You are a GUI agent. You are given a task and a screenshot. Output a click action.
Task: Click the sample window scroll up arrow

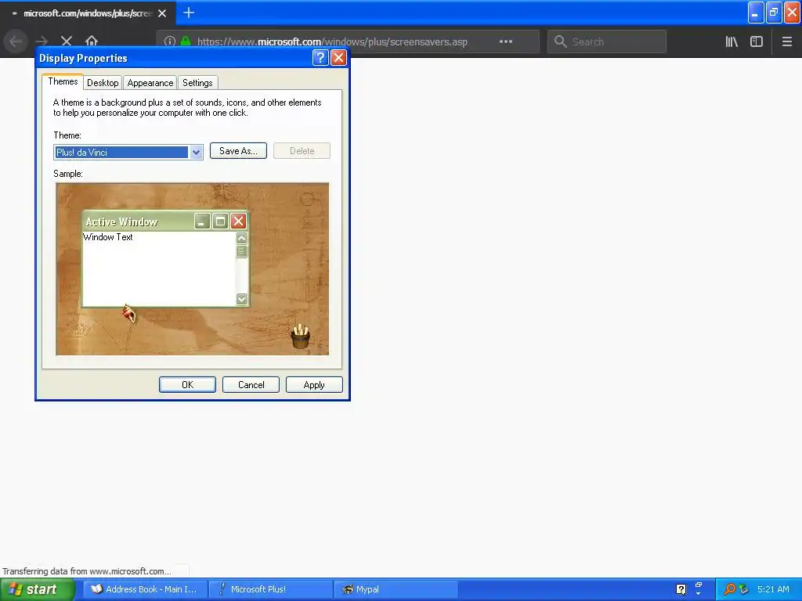point(241,238)
